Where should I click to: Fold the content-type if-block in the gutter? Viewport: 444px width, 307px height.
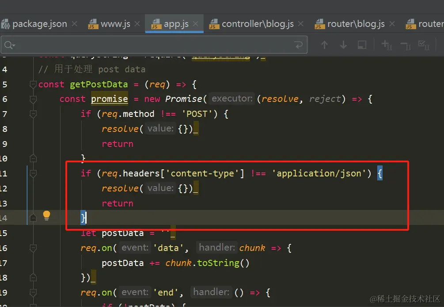[33, 173]
